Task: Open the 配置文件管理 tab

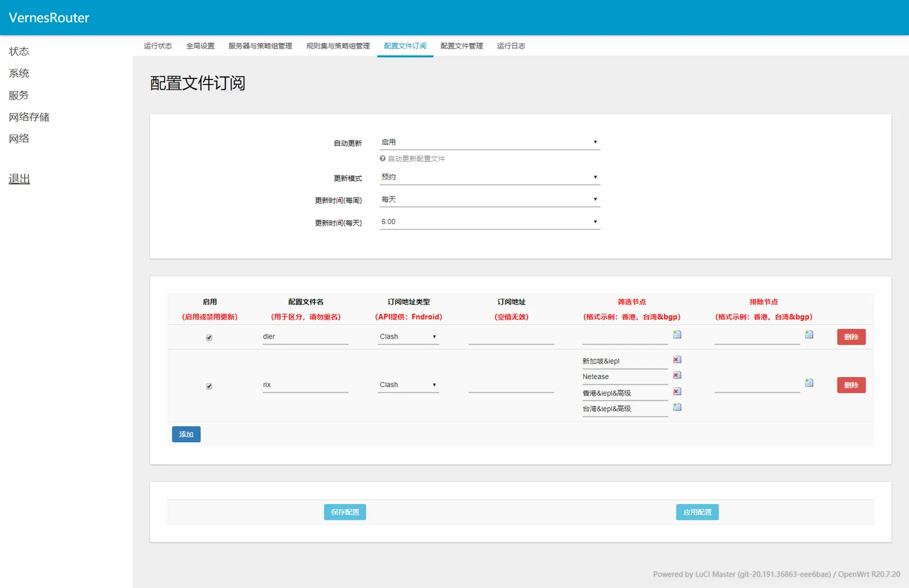Action: point(461,46)
